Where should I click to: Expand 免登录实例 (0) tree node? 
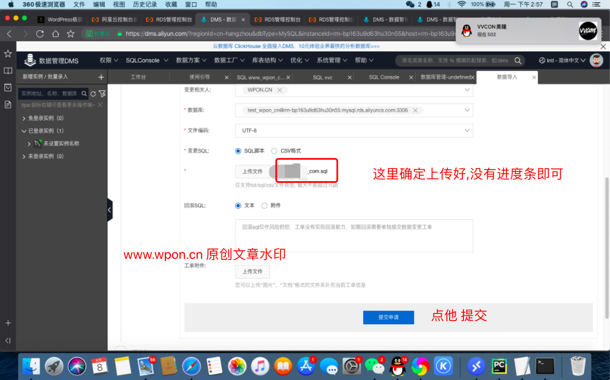[24, 118]
